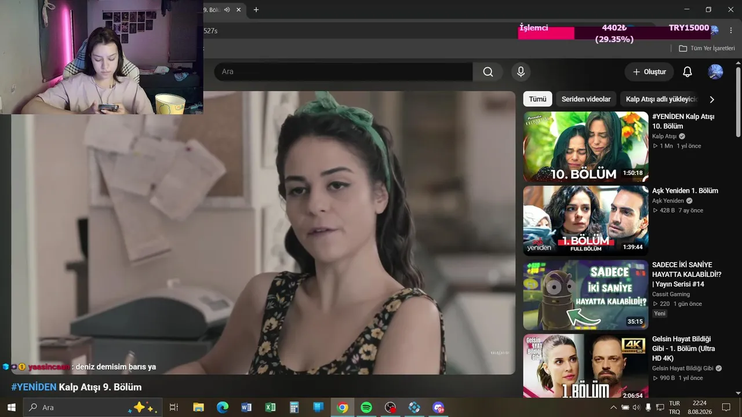
Task: Click the İşlemci donation goal progress bar
Action: coord(614,33)
